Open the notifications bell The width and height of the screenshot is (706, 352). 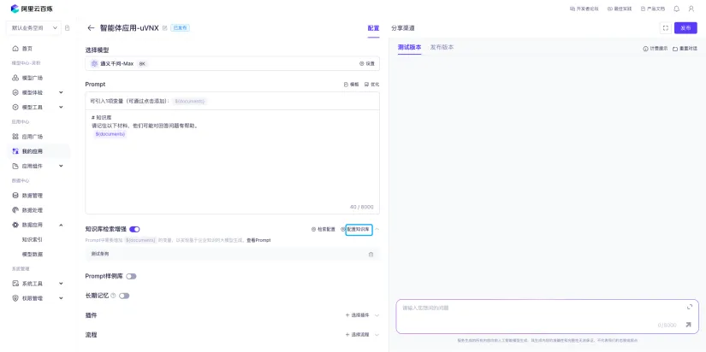pyautogui.click(x=676, y=9)
